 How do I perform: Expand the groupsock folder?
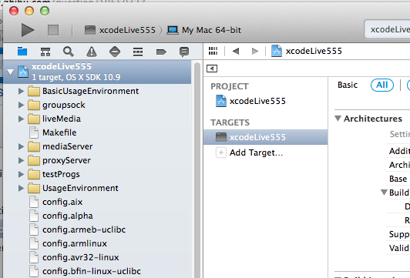click(x=21, y=105)
